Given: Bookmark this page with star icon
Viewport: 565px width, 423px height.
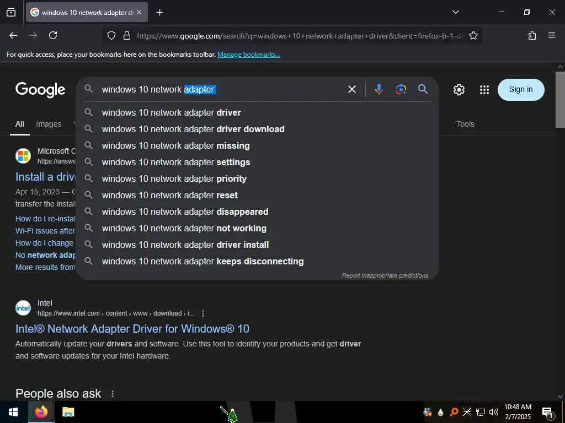Looking at the screenshot, I should [x=473, y=35].
